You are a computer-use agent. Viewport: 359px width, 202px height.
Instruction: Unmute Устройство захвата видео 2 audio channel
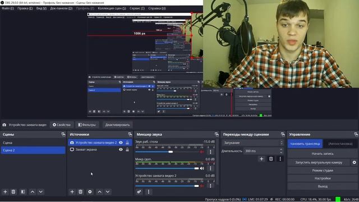coord(202,186)
